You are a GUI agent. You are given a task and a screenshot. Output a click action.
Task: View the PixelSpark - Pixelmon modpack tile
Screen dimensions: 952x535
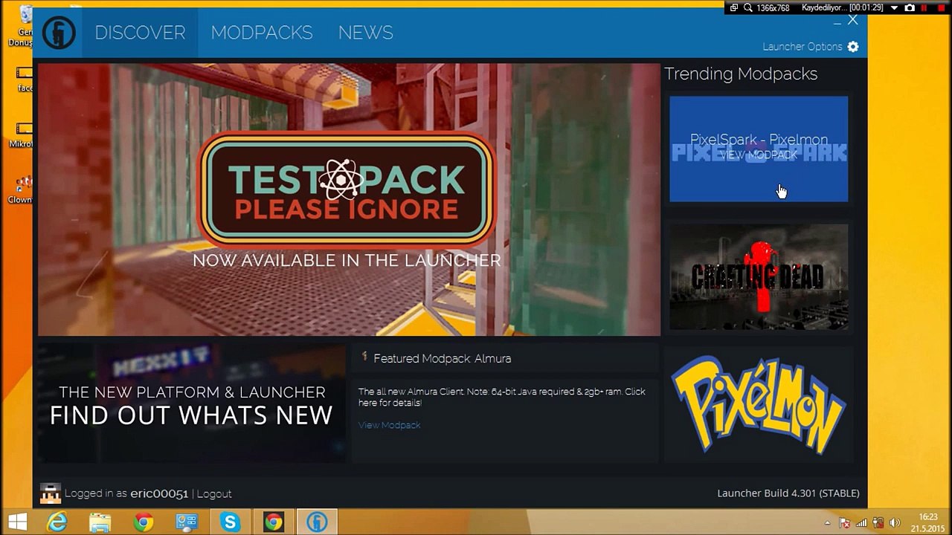(x=759, y=149)
